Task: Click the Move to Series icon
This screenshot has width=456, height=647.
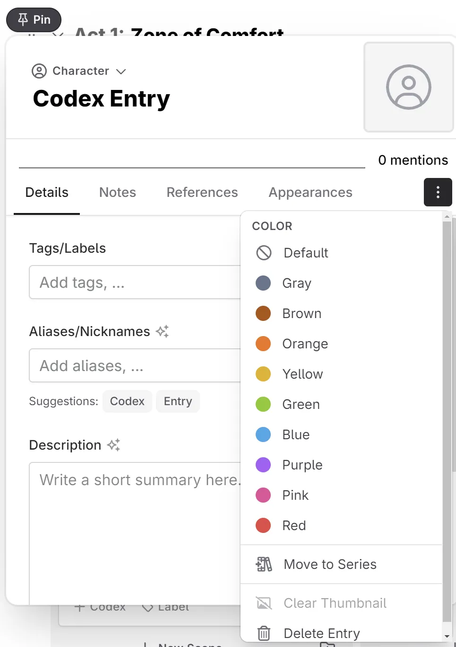Action: (264, 564)
